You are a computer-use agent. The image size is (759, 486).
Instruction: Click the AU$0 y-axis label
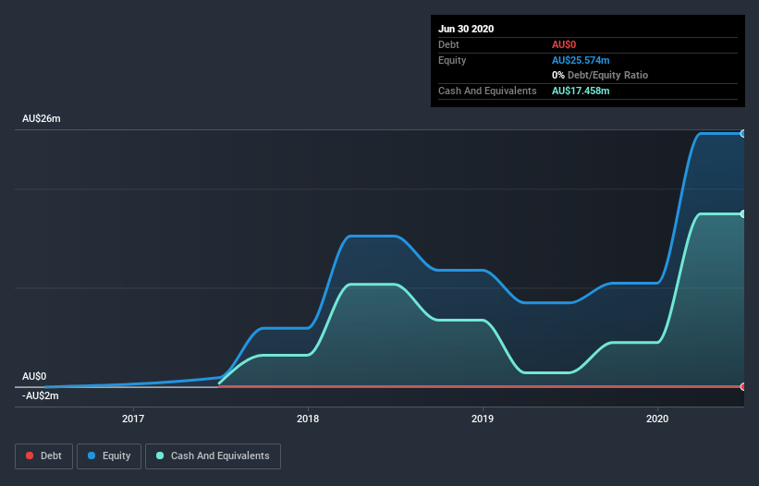pyautogui.click(x=34, y=376)
